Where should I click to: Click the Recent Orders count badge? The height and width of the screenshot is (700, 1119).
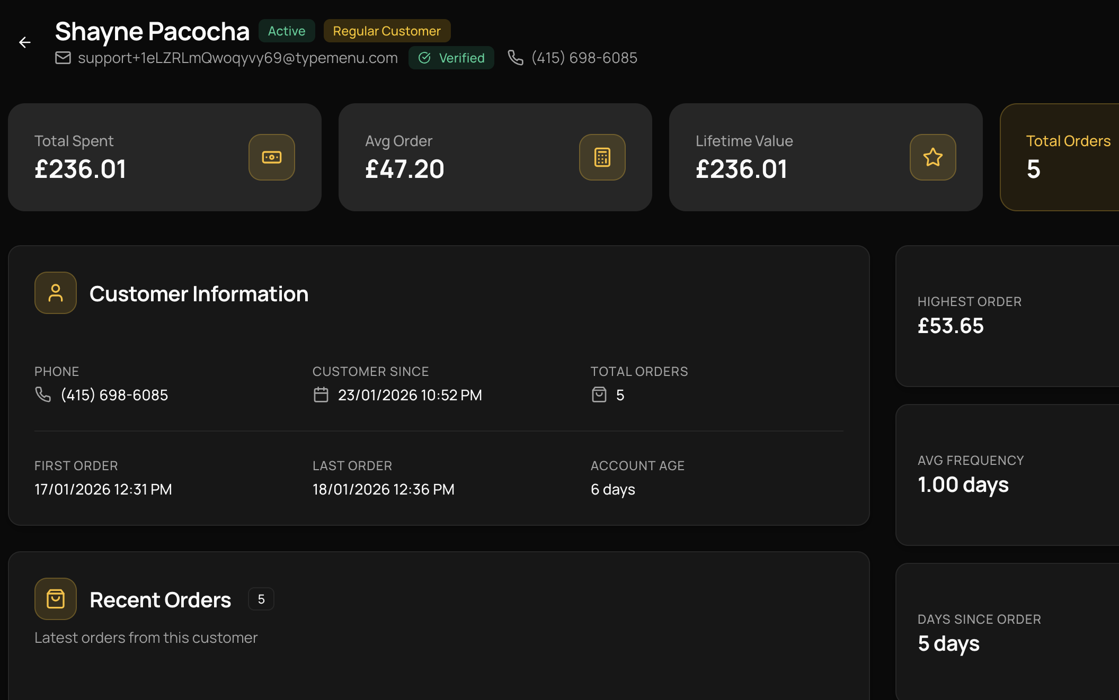pyautogui.click(x=261, y=599)
